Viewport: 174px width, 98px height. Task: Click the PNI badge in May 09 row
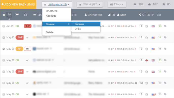click(x=28, y=49)
